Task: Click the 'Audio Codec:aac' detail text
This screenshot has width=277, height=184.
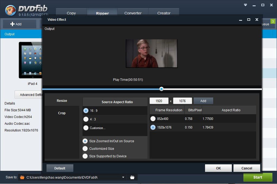Action: click(17, 124)
